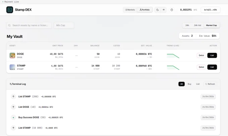Click the BALANCE column header
Image resolution: width=228 pixels, height=136 pixels.
coord(95,46)
